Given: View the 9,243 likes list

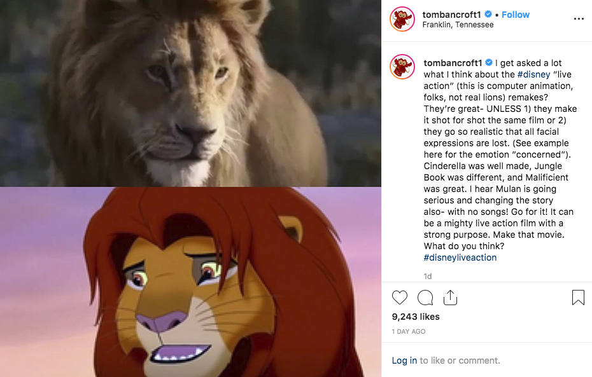Looking at the screenshot, I should (x=416, y=317).
